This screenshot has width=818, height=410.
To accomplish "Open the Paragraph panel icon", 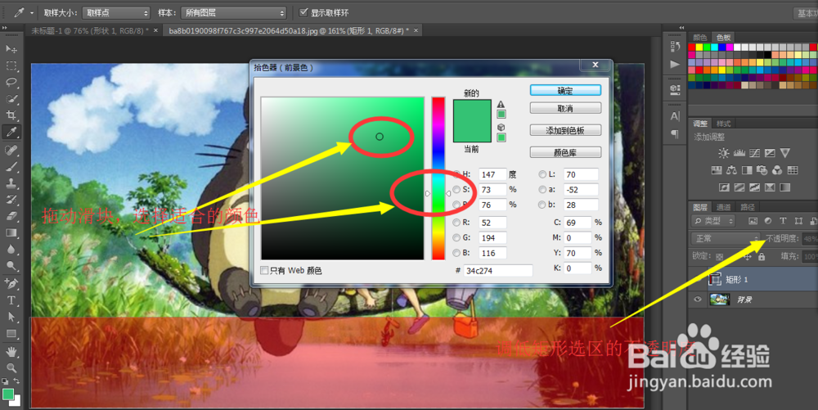I will (x=675, y=134).
